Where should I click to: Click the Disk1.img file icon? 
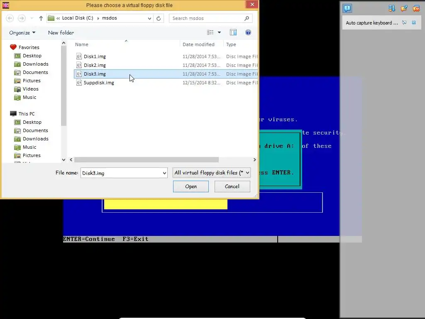pos(79,56)
